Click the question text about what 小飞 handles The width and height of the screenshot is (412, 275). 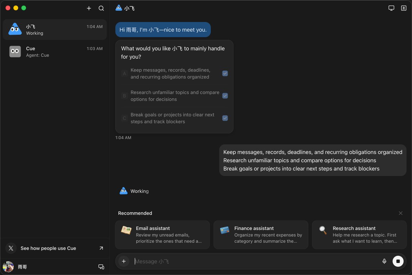click(173, 53)
